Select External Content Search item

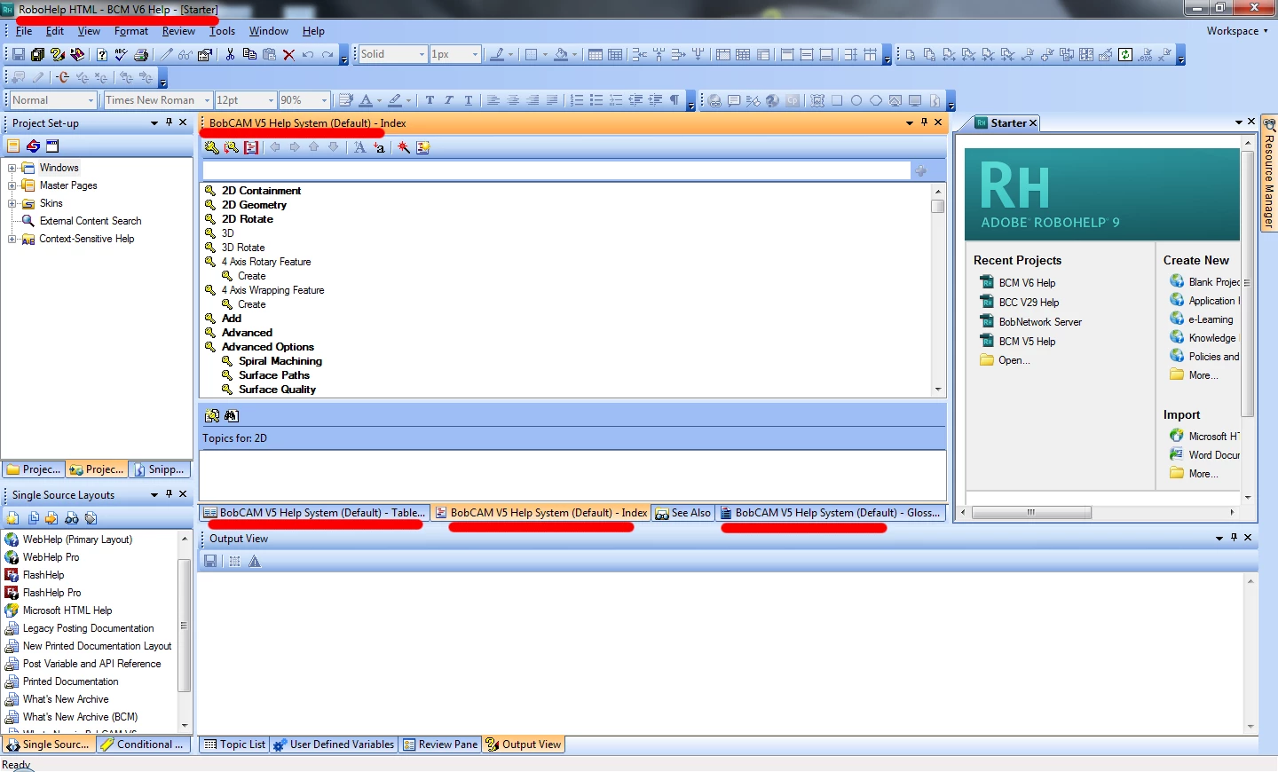91,221
